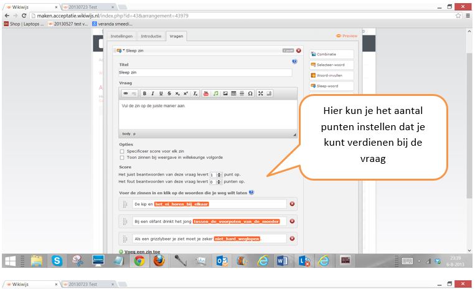Adjust the points stepper for a correct answer
This screenshot has height=289, width=475.
click(x=219, y=175)
